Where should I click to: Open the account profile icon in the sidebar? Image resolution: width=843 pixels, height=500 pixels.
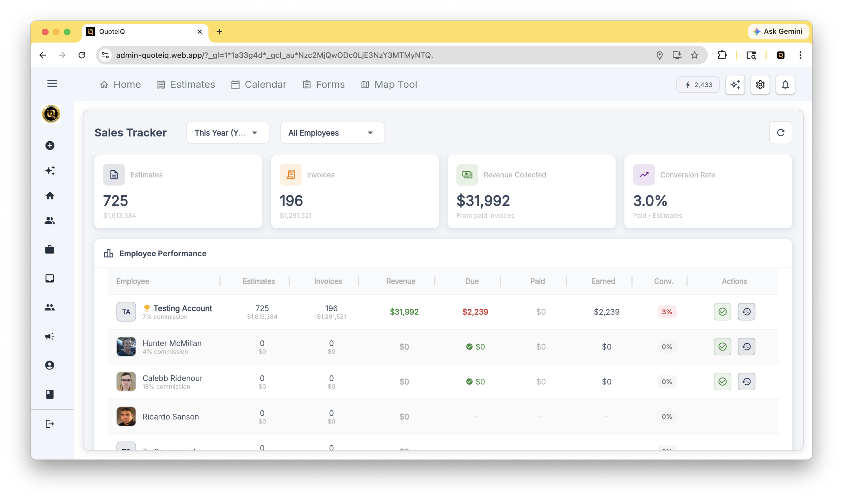pos(50,365)
